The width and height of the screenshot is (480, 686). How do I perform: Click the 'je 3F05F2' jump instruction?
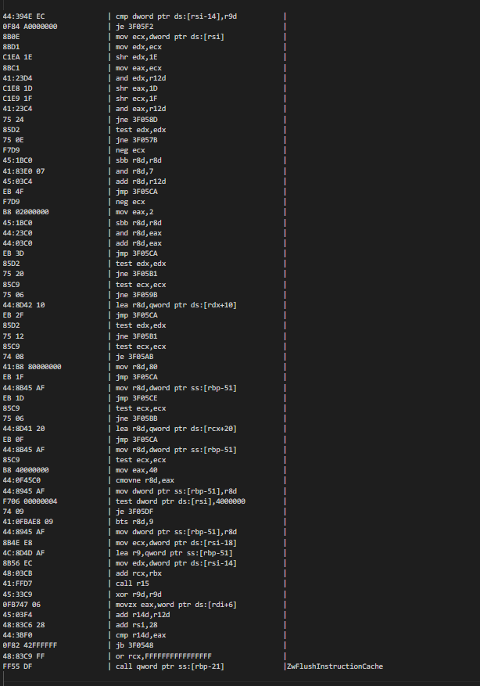(134, 27)
